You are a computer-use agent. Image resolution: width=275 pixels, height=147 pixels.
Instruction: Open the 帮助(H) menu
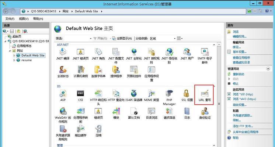point(38,19)
